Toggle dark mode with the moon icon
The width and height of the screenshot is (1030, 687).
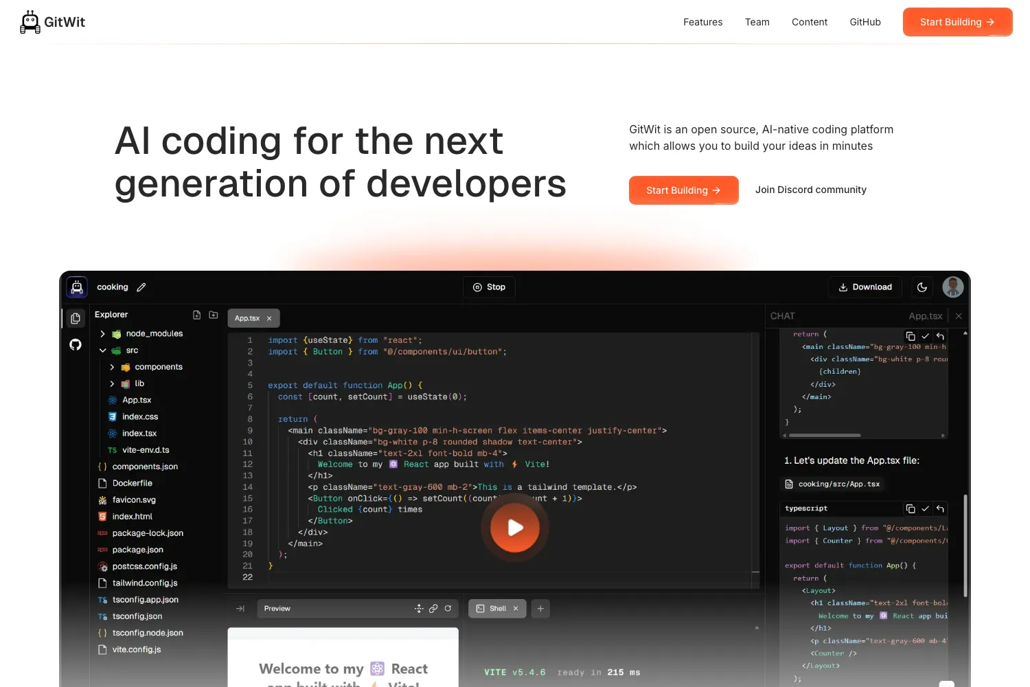tap(922, 287)
